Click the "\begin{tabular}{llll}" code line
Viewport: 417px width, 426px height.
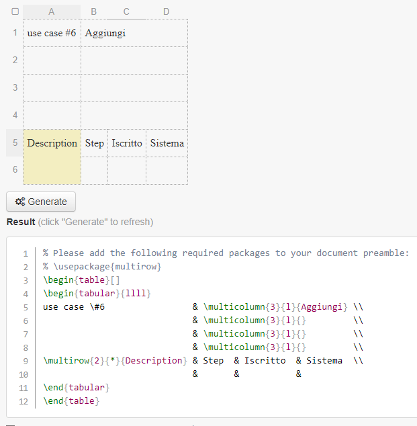tap(97, 294)
